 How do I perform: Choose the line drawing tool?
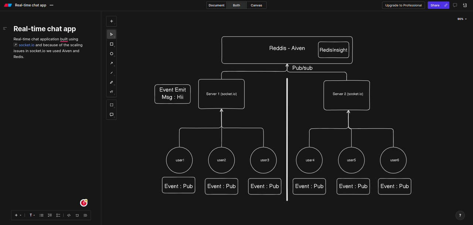click(112, 73)
